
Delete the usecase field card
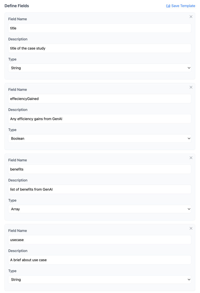tap(191, 228)
